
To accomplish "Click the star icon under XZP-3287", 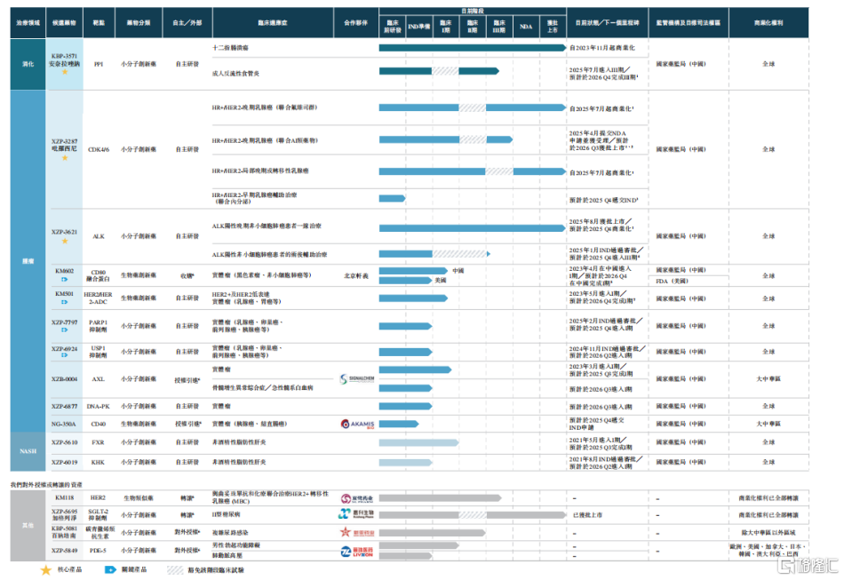I will click(x=64, y=158).
